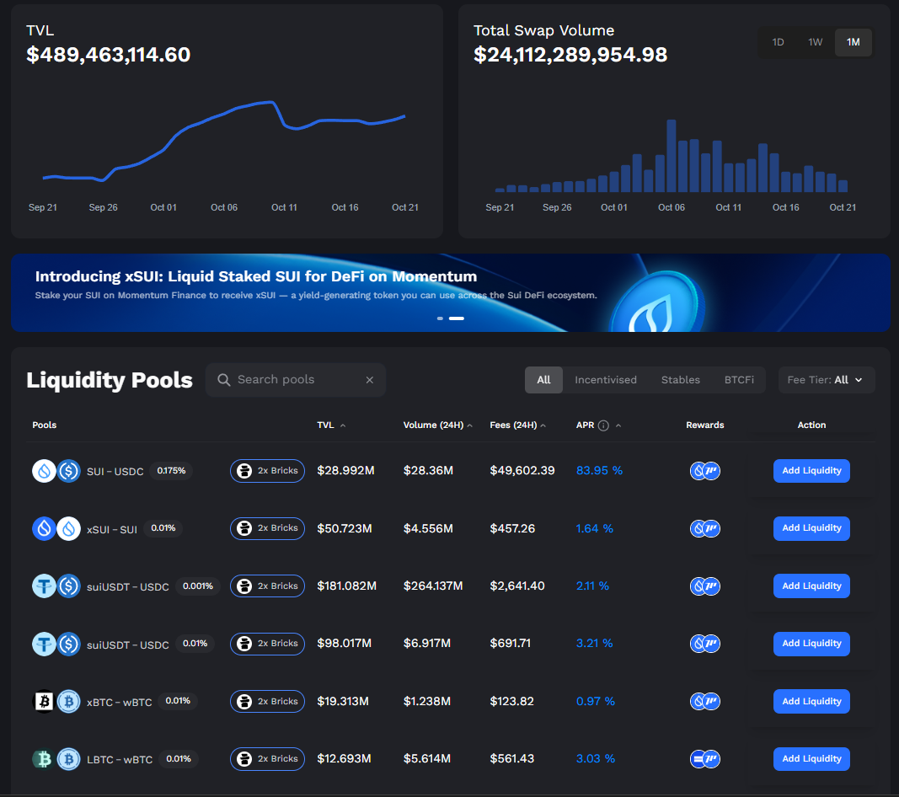Switch swap volume range to 1D

click(778, 41)
